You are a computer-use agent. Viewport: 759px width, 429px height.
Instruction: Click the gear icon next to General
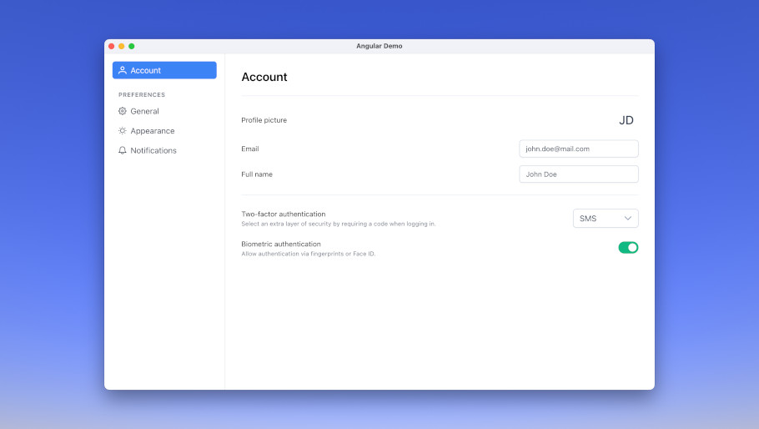tap(123, 111)
